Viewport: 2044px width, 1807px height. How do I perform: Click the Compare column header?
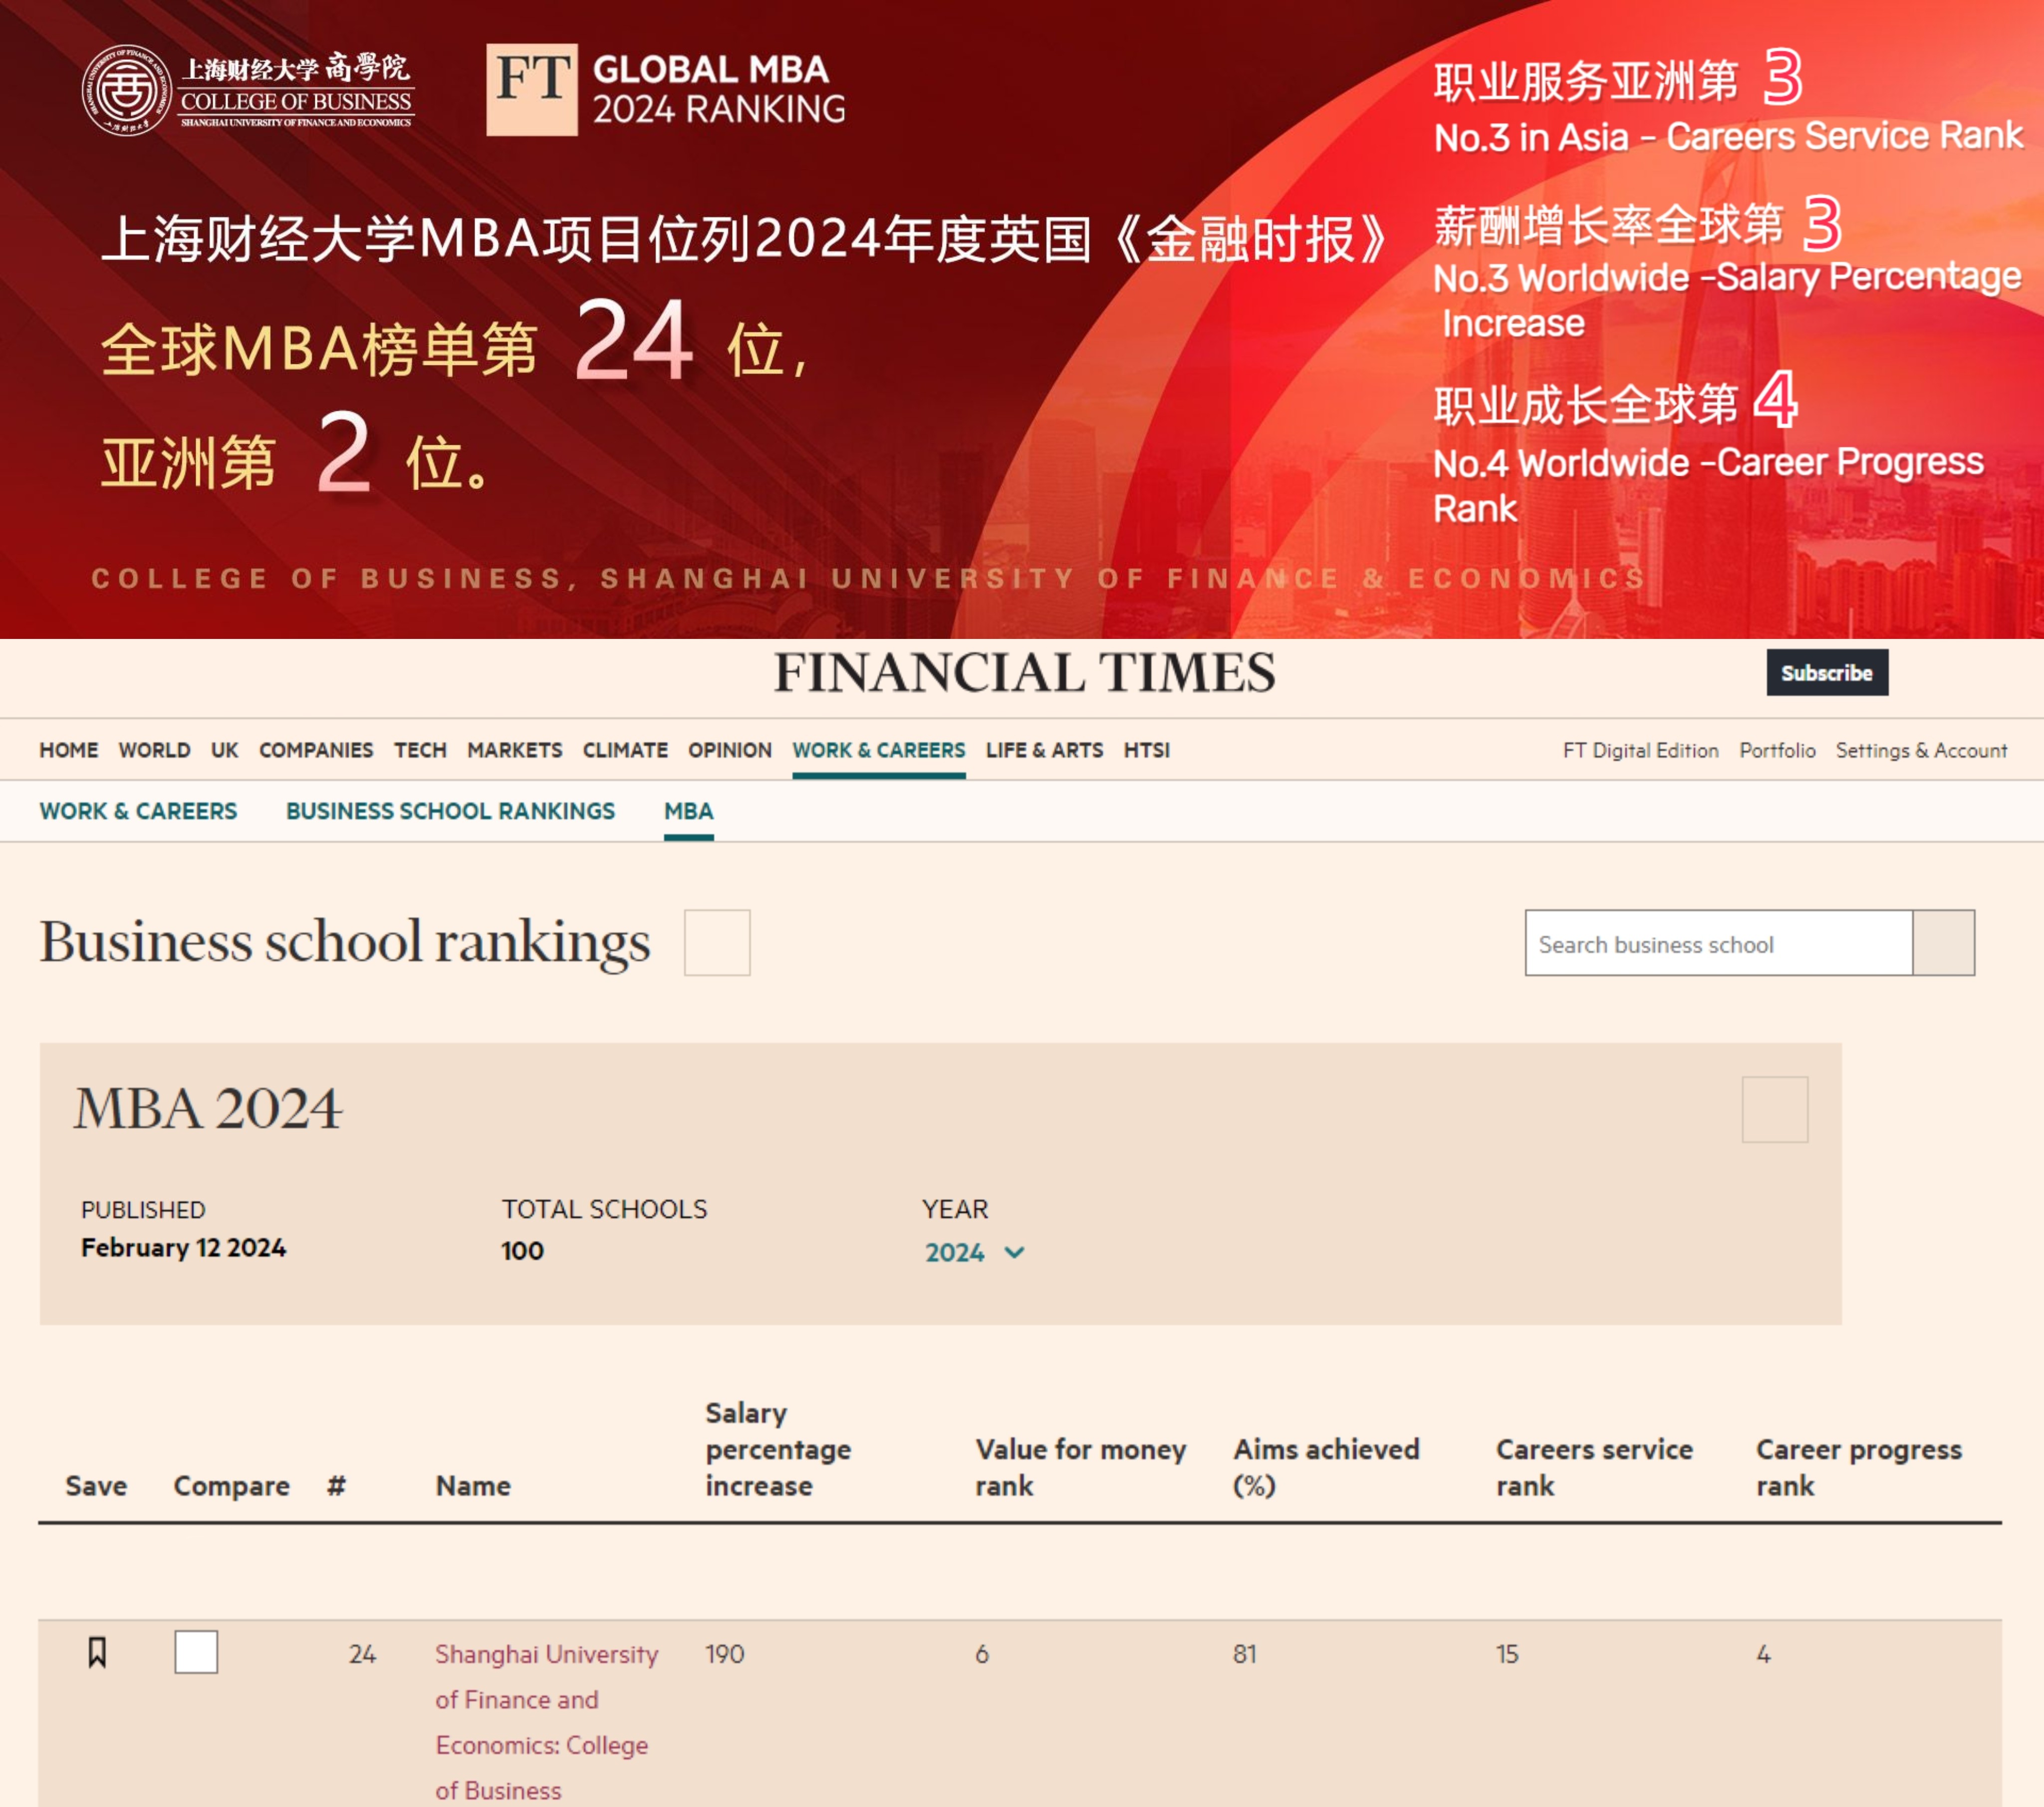point(231,1486)
